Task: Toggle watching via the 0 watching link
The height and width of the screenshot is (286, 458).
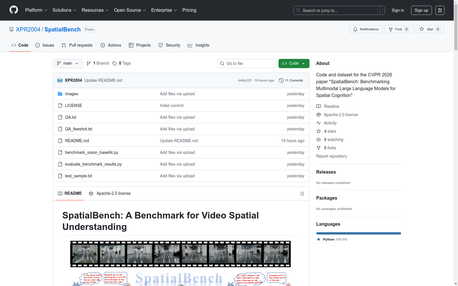Action: click(333, 140)
